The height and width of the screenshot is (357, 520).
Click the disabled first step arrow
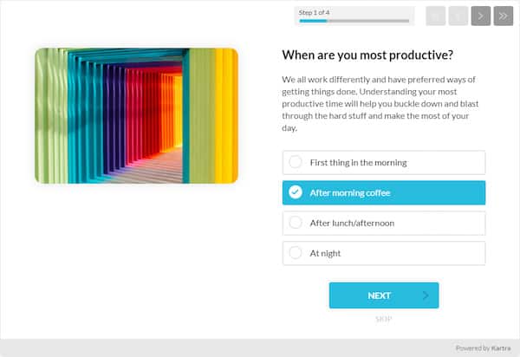coord(436,16)
